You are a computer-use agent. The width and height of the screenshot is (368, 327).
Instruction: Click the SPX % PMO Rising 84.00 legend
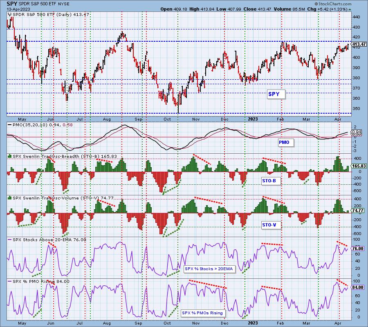[41, 282]
